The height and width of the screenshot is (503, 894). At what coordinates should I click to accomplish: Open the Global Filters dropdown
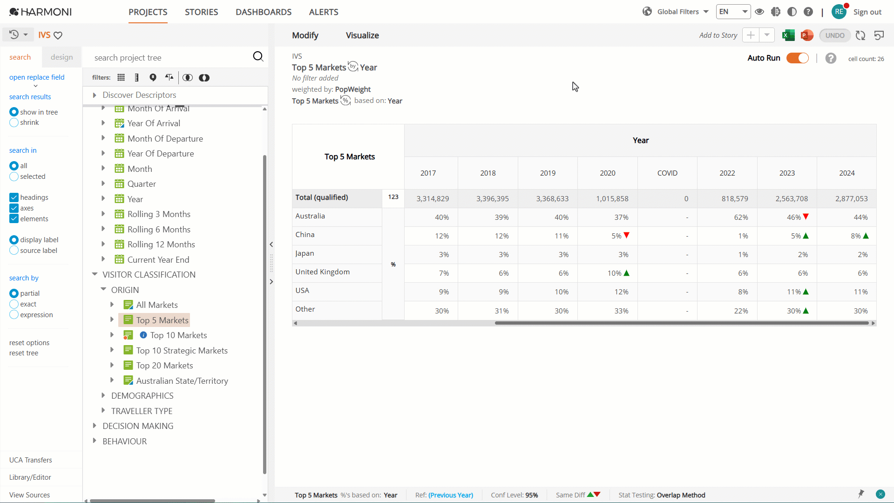tap(676, 12)
